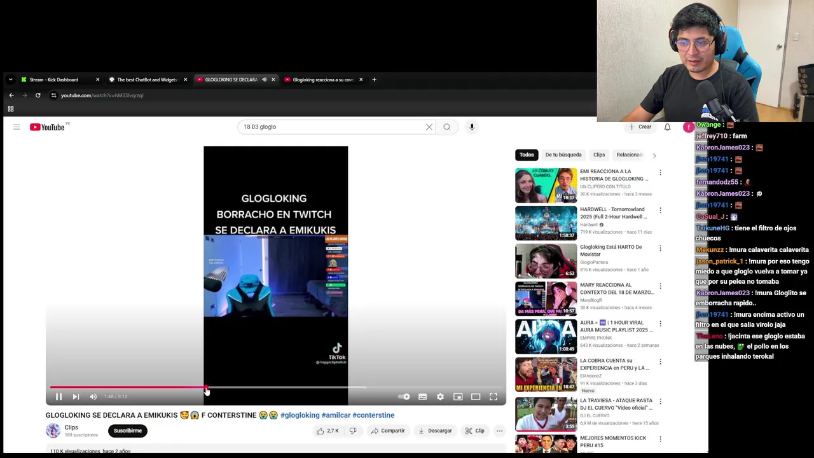Open the Hardwell Tomorrowland 2025 thumbnail
This screenshot has width=814, height=458.
pyautogui.click(x=546, y=223)
